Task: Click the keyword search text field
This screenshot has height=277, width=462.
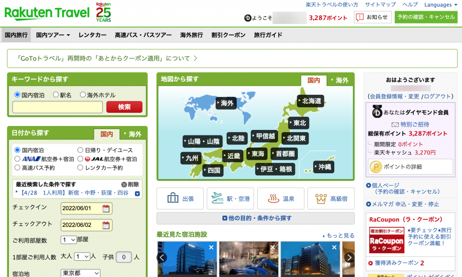Action: coord(57,107)
